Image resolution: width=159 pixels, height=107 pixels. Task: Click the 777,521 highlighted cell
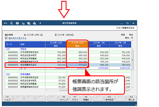point(77,65)
